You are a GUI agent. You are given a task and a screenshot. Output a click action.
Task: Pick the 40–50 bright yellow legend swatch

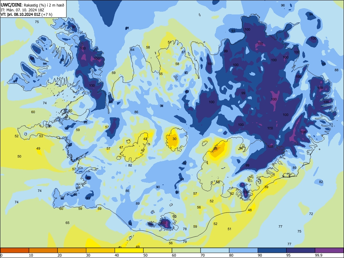coord(129,250)
